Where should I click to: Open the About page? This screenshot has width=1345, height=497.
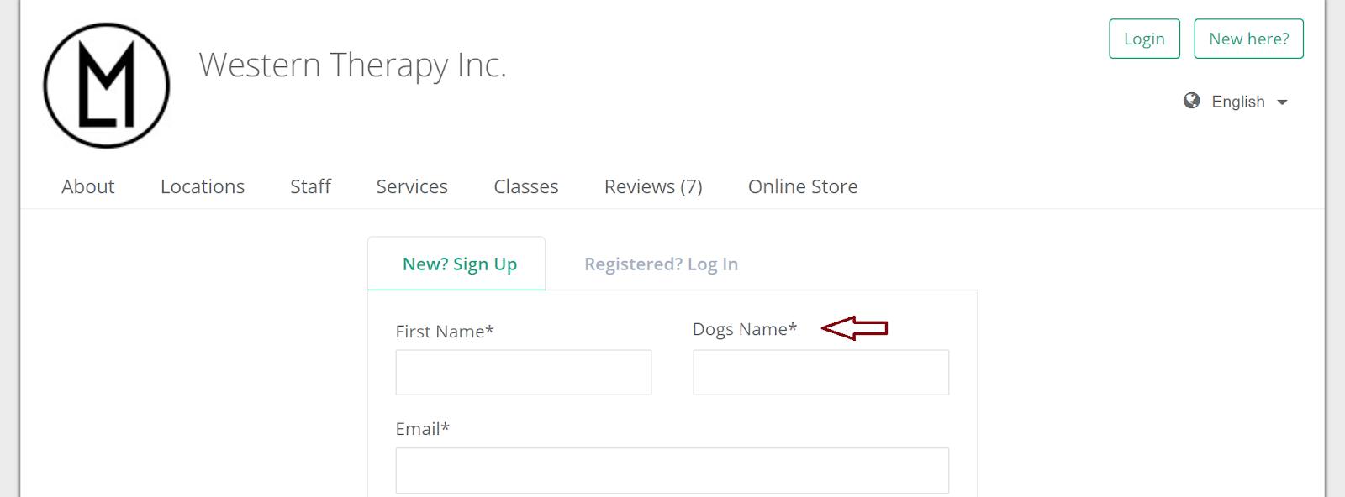coord(87,186)
